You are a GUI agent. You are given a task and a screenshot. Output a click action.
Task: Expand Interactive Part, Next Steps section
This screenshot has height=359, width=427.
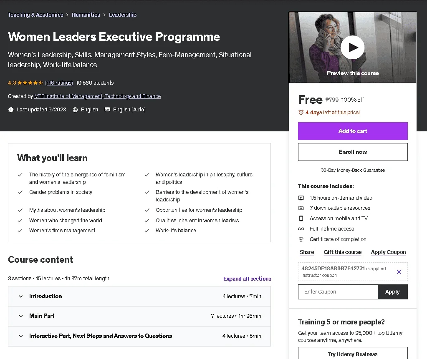click(x=139, y=336)
